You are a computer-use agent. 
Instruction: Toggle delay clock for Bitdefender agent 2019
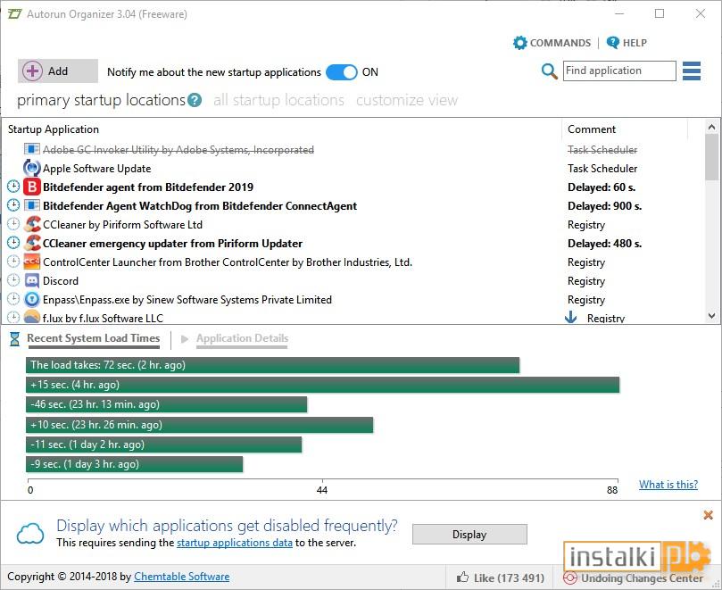[13, 187]
